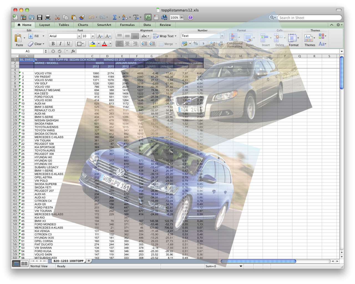This screenshot has width=355, height=284.
Task: Toggle Align Text Right
Action: click(x=135, y=44)
